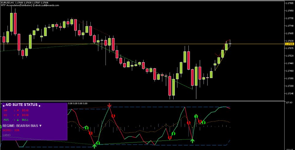Click the SCORE: 33% readout
The height and width of the screenshot is (150, 295).
point(11,130)
